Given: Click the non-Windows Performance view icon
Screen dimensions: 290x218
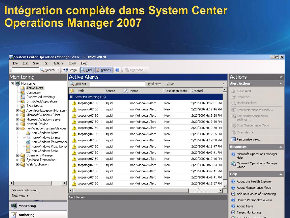Looking at the screenshot, I should click(x=28, y=142).
